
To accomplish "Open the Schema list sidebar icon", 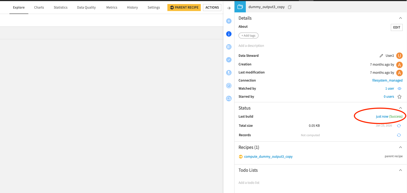I will (x=229, y=47).
